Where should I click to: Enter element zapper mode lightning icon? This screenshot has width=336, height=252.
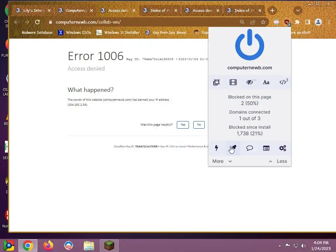click(x=217, y=148)
